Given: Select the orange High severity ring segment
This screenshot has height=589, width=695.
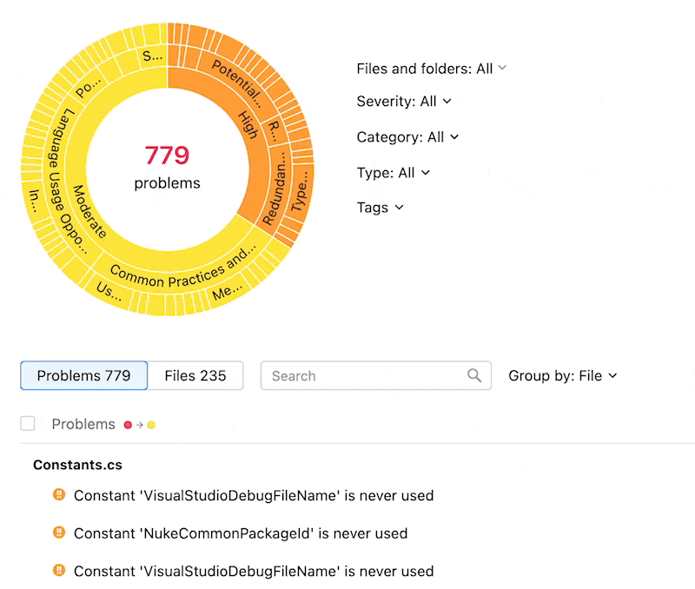Looking at the screenshot, I should tap(248, 126).
